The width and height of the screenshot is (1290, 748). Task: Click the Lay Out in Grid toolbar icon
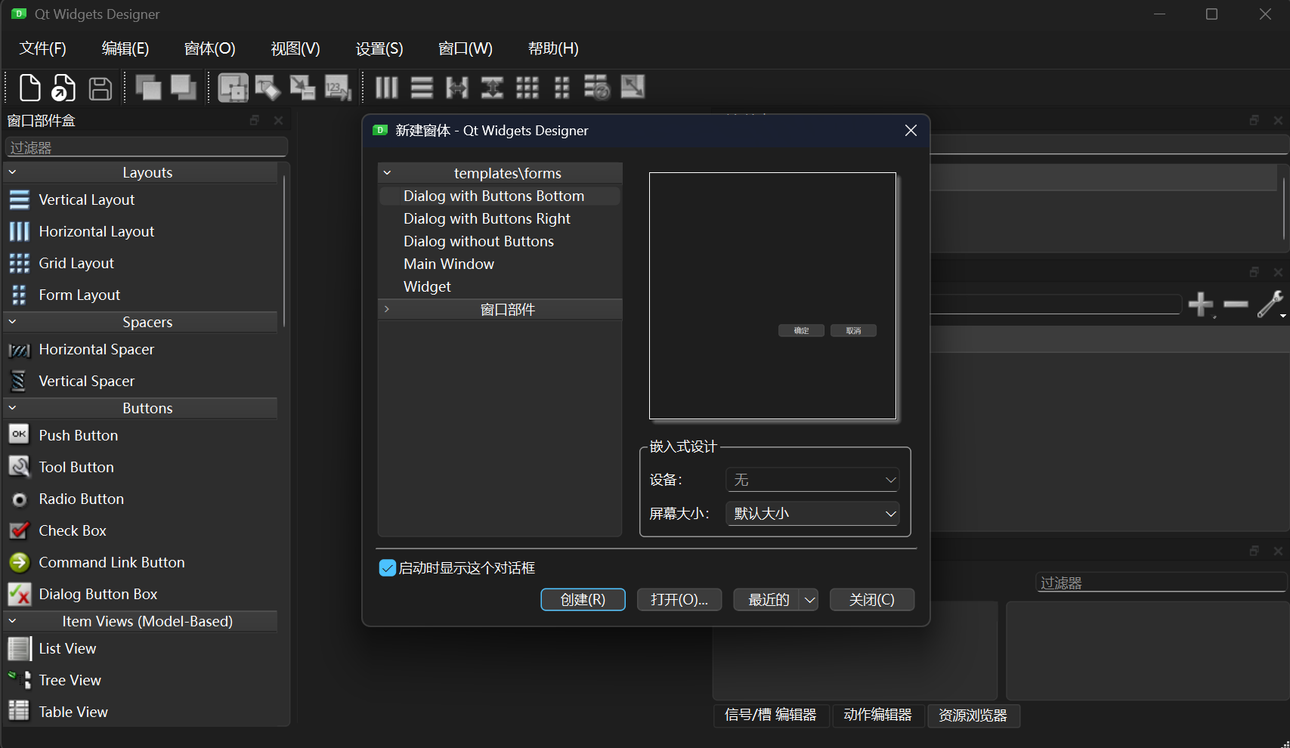[527, 88]
